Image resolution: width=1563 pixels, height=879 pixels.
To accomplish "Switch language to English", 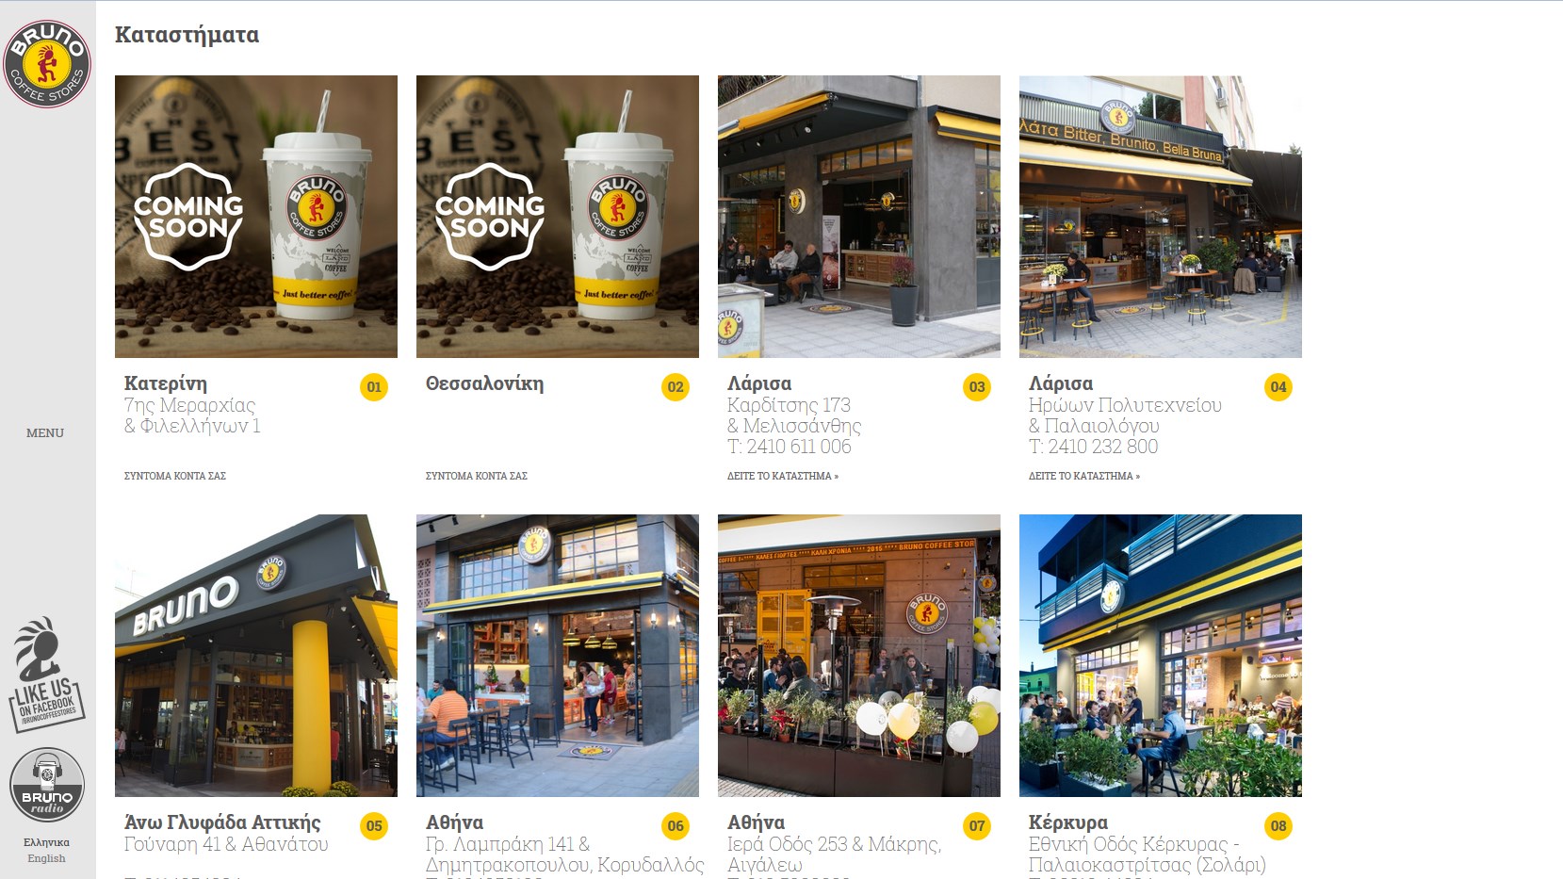I will tap(46, 858).
